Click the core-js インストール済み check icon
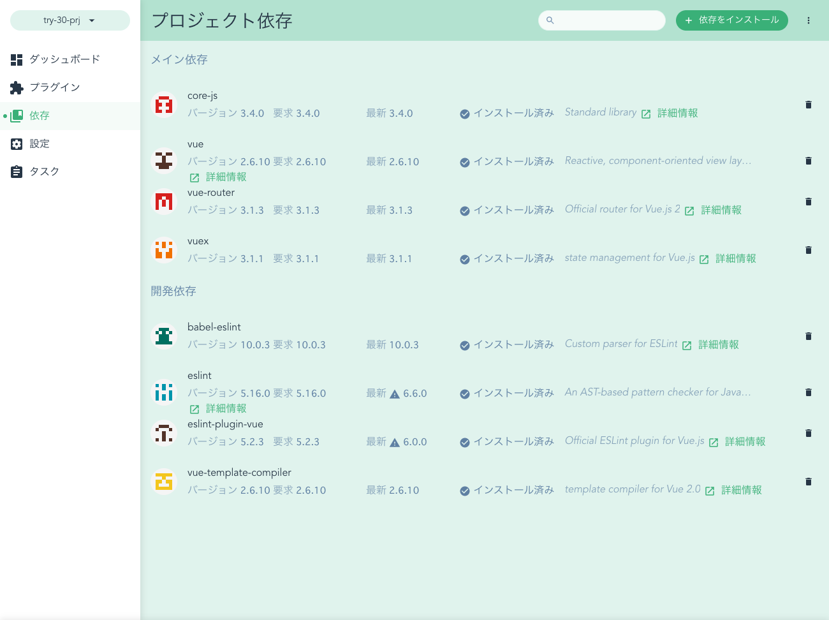 tap(465, 114)
